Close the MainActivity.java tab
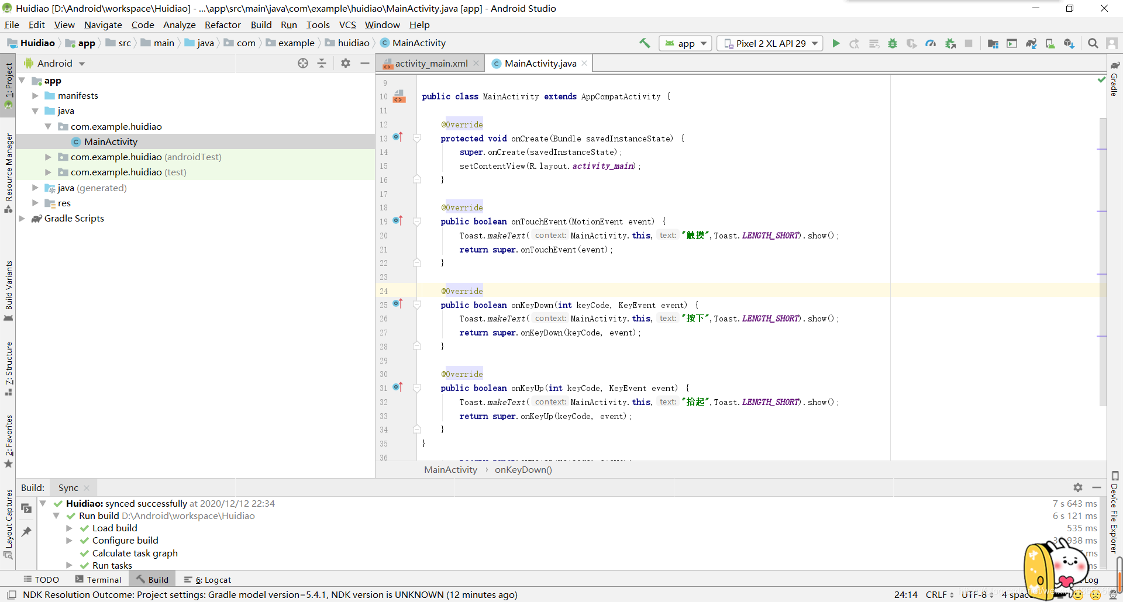 (584, 63)
